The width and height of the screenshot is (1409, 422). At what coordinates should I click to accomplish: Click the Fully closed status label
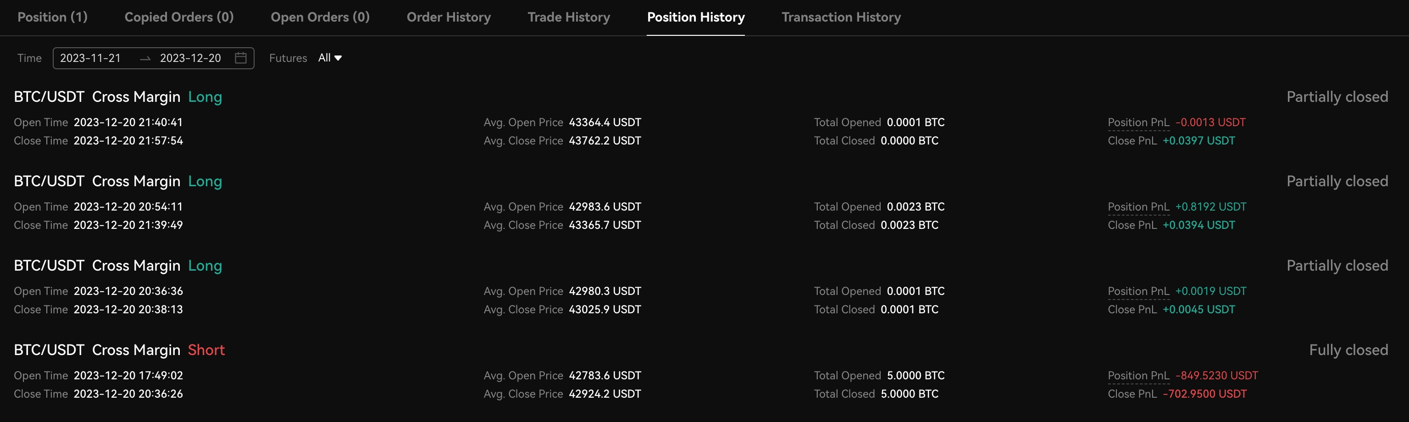tap(1348, 350)
